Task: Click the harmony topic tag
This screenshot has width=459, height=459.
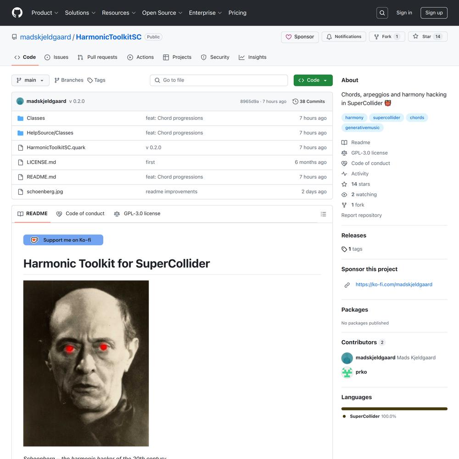Action: tap(354, 118)
